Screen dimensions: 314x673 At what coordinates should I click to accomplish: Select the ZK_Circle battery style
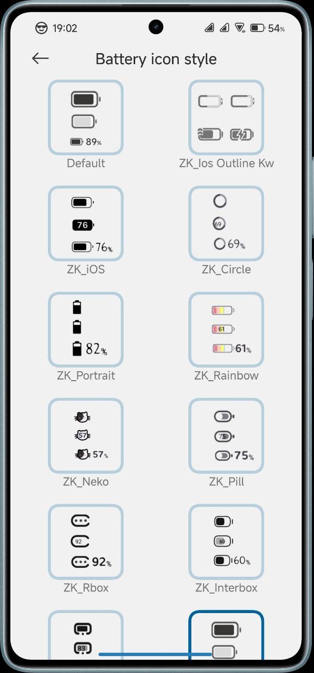(x=226, y=223)
